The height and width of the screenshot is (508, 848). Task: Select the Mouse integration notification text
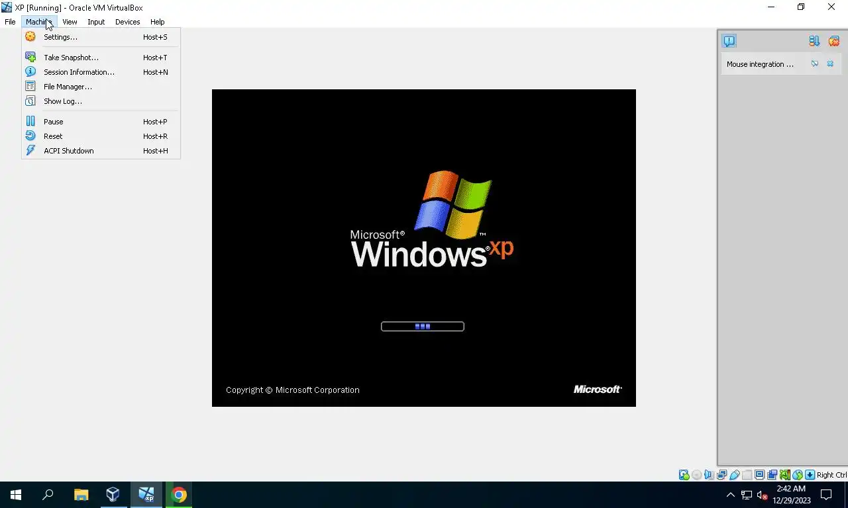tap(760, 64)
